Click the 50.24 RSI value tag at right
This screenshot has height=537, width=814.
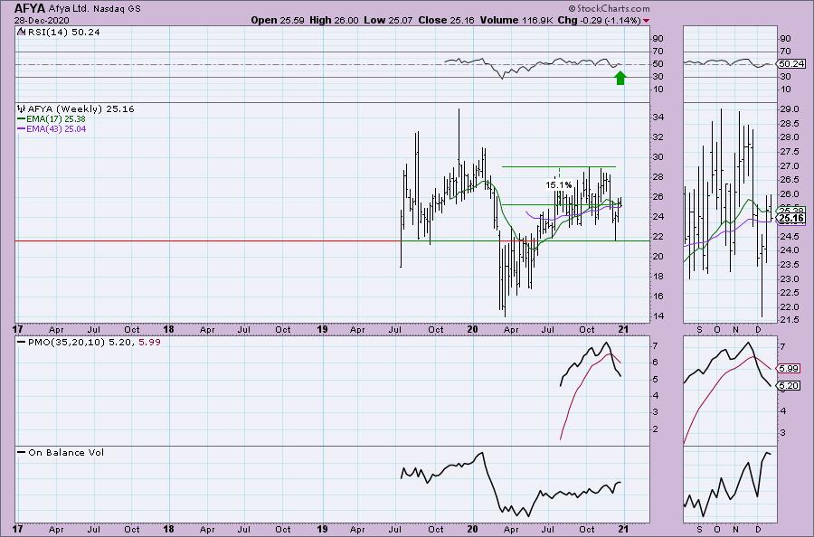(x=792, y=64)
